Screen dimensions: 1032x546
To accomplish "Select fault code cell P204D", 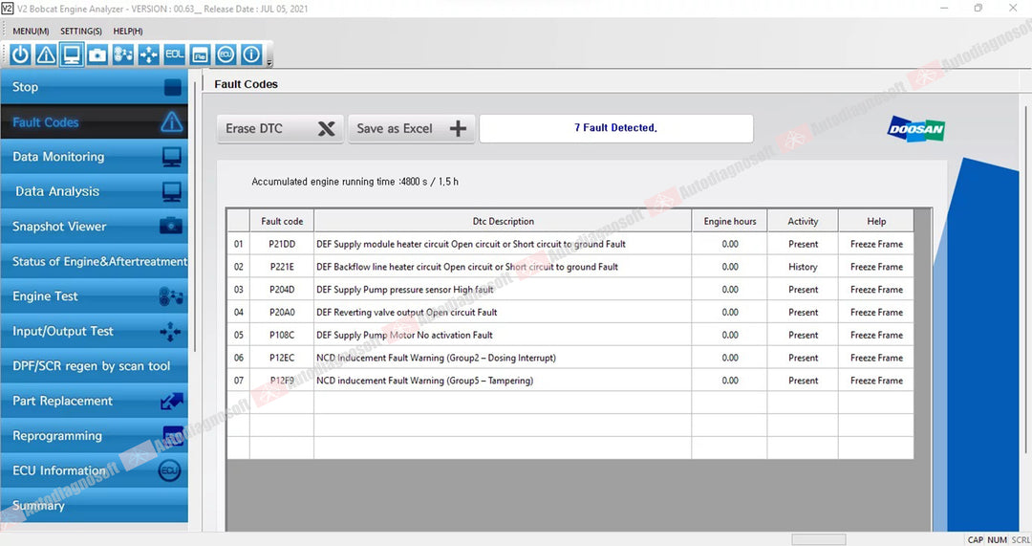I will click(x=282, y=289).
